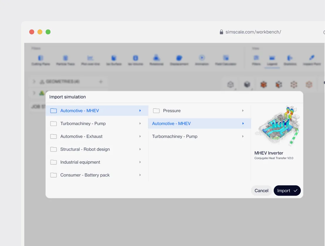Click the Turbomachinery - Pump folder icon
325x246 pixels.
(x=53, y=124)
